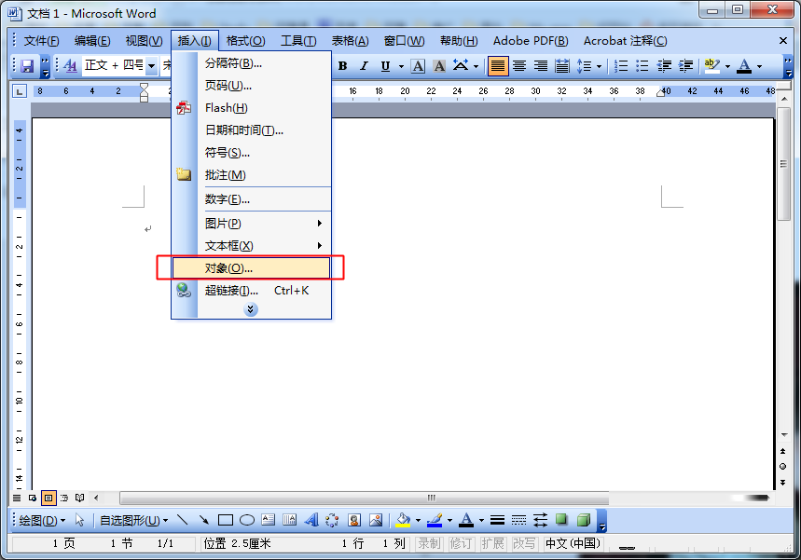Choose Flash(H) menu entry
801x560 pixels.
[x=251, y=108]
